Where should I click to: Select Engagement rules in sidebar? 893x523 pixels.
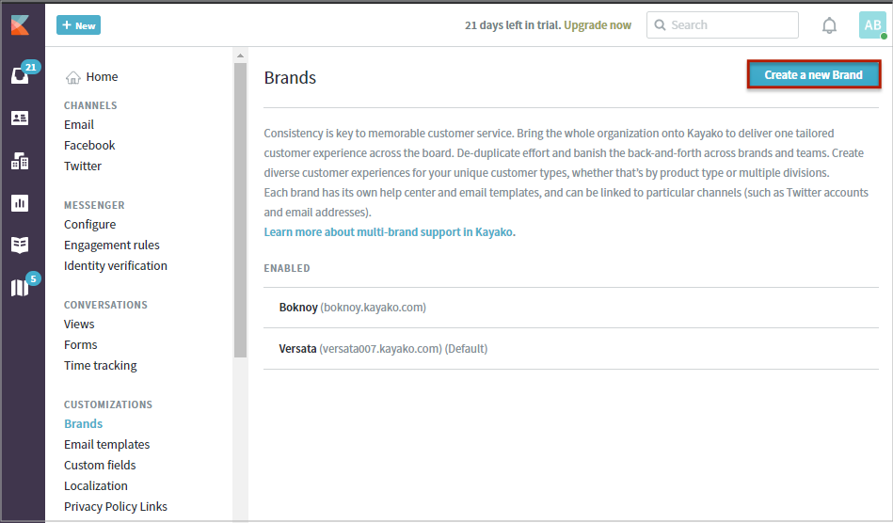point(111,246)
